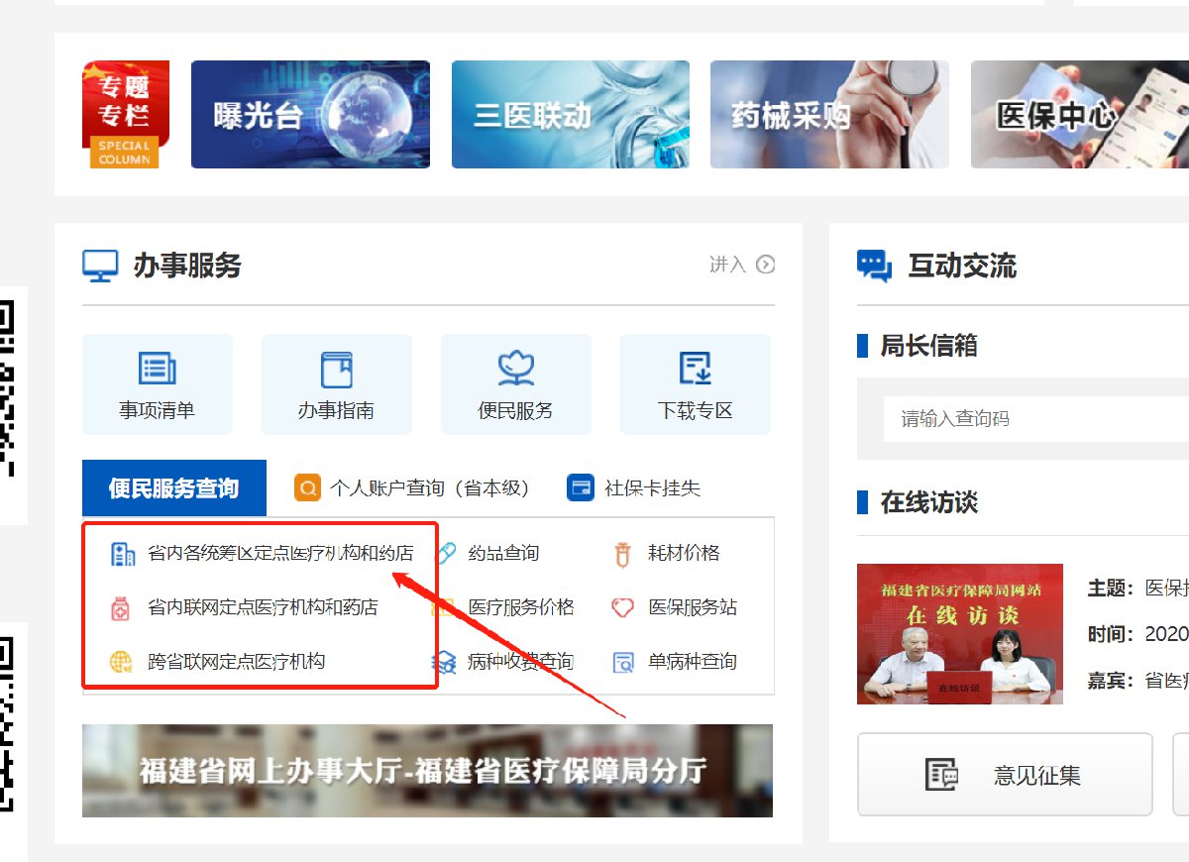Screen dimensions: 1189x862
Task: Click the book icon above 办事指南
Action: [x=337, y=369]
